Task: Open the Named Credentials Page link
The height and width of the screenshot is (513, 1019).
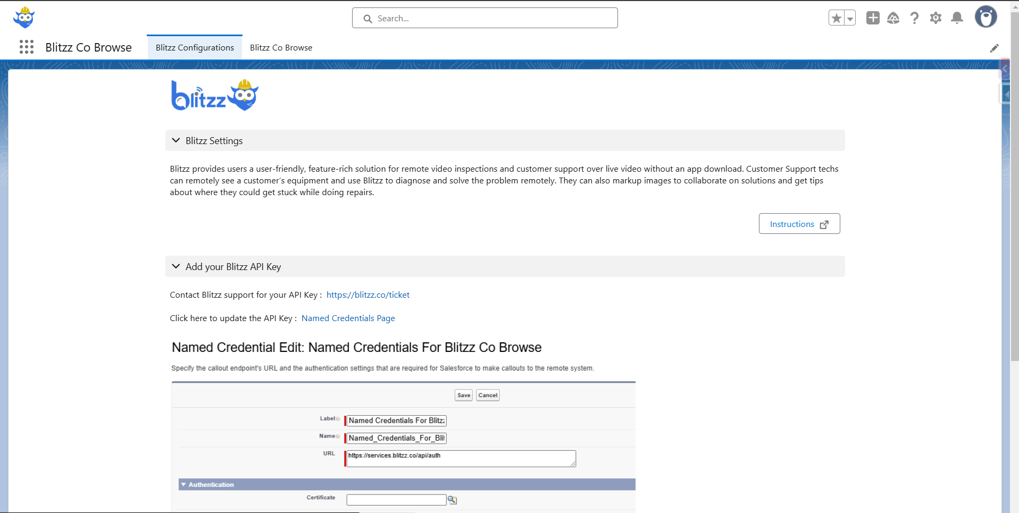Action: coord(348,318)
